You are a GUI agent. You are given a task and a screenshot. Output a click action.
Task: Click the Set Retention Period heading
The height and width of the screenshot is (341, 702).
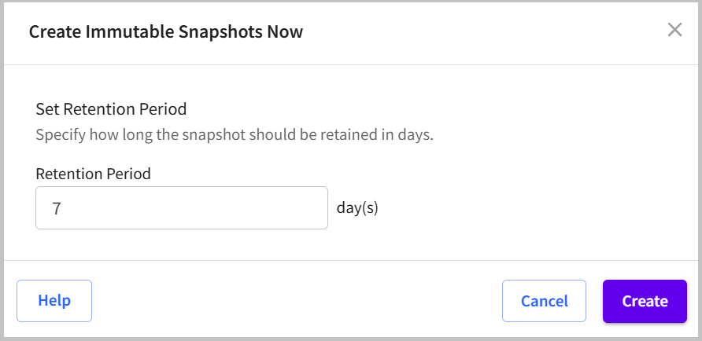(111, 109)
